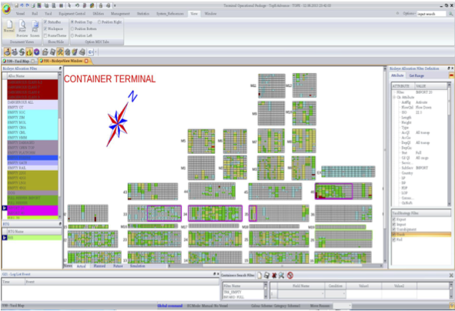Screen dimensions: 455x311
Task: Open the dropdown arrow beside blue arrow toolbar icon
Action: (x=95, y=52)
